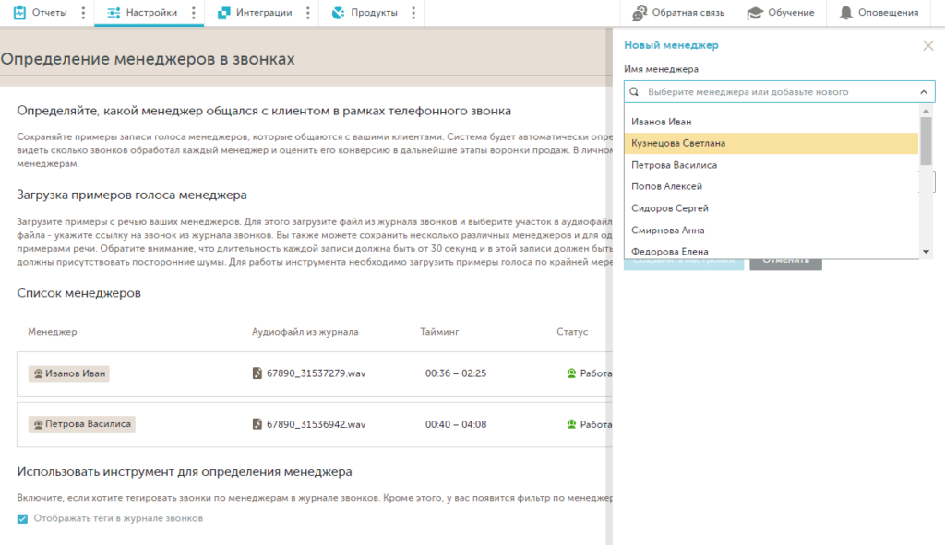
Task: Click the Feedback icon in header
Action: 639,13
